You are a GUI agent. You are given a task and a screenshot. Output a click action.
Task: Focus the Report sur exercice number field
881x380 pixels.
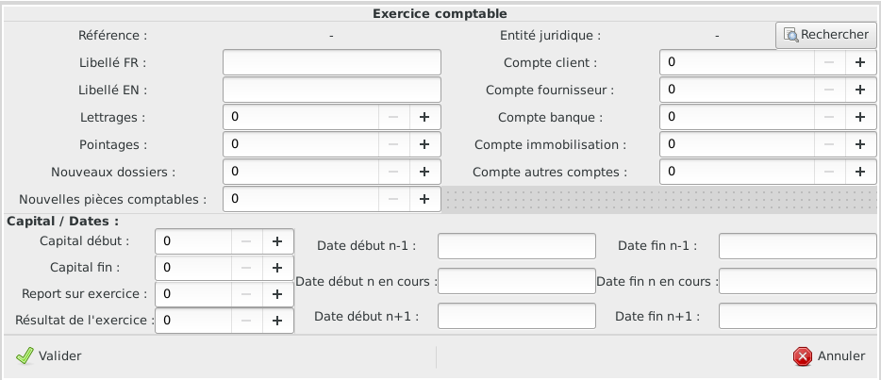tap(194, 293)
